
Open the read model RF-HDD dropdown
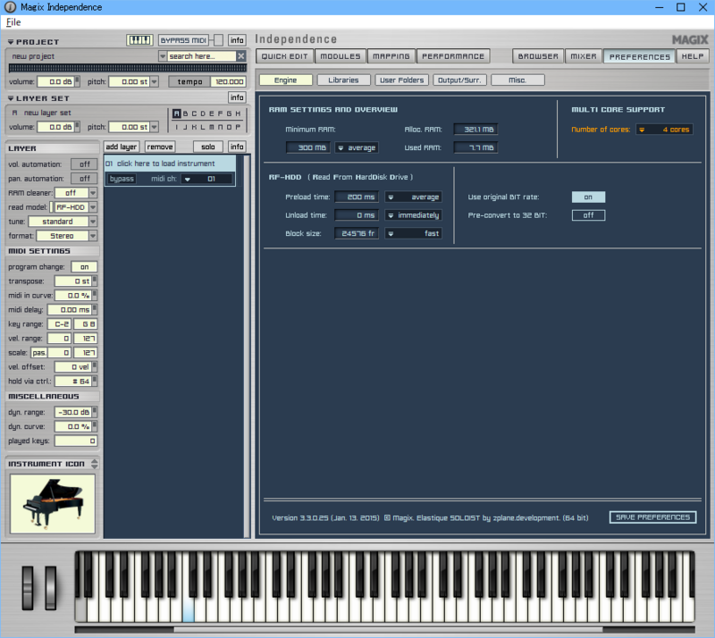pyautogui.click(x=93, y=207)
